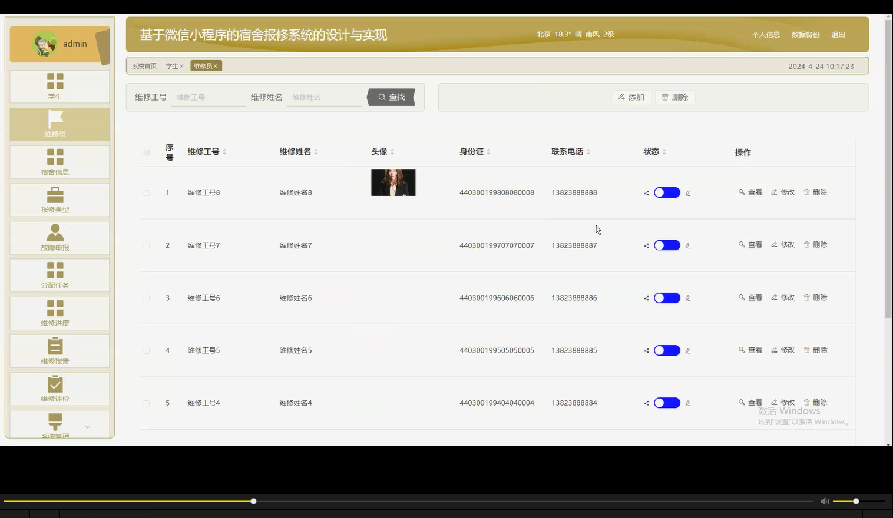This screenshot has width=893, height=518.
Task: Open 宿舍信息 in the sidebar
Action: pos(59,162)
